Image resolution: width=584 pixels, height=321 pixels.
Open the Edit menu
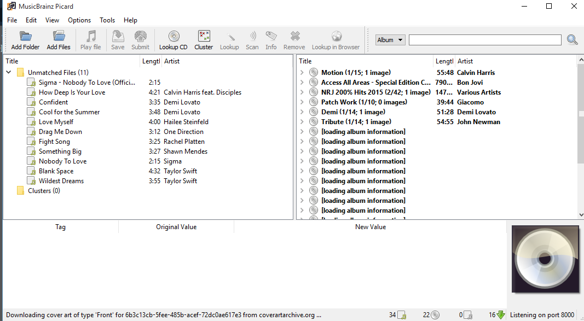point(31,20)
